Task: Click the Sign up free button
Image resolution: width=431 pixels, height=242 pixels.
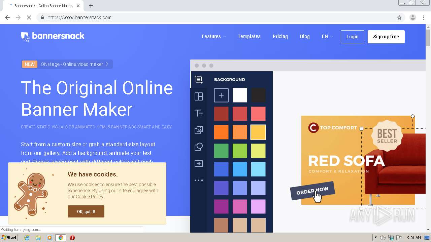Action: (x=386, y=37)
